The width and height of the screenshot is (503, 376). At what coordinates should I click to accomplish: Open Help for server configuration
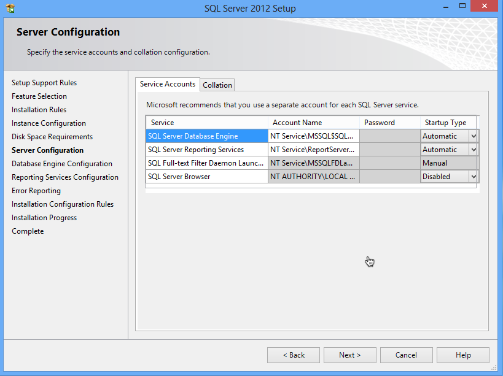pyautogui.click(x=463, y=355)
